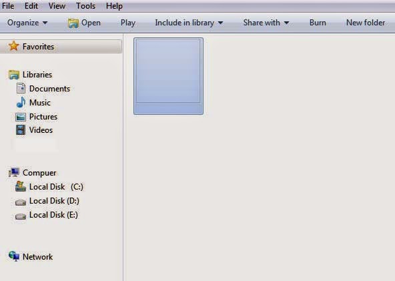Open the File menu
395x281 pixels.
pyautogui.click(x=8, y=6)
